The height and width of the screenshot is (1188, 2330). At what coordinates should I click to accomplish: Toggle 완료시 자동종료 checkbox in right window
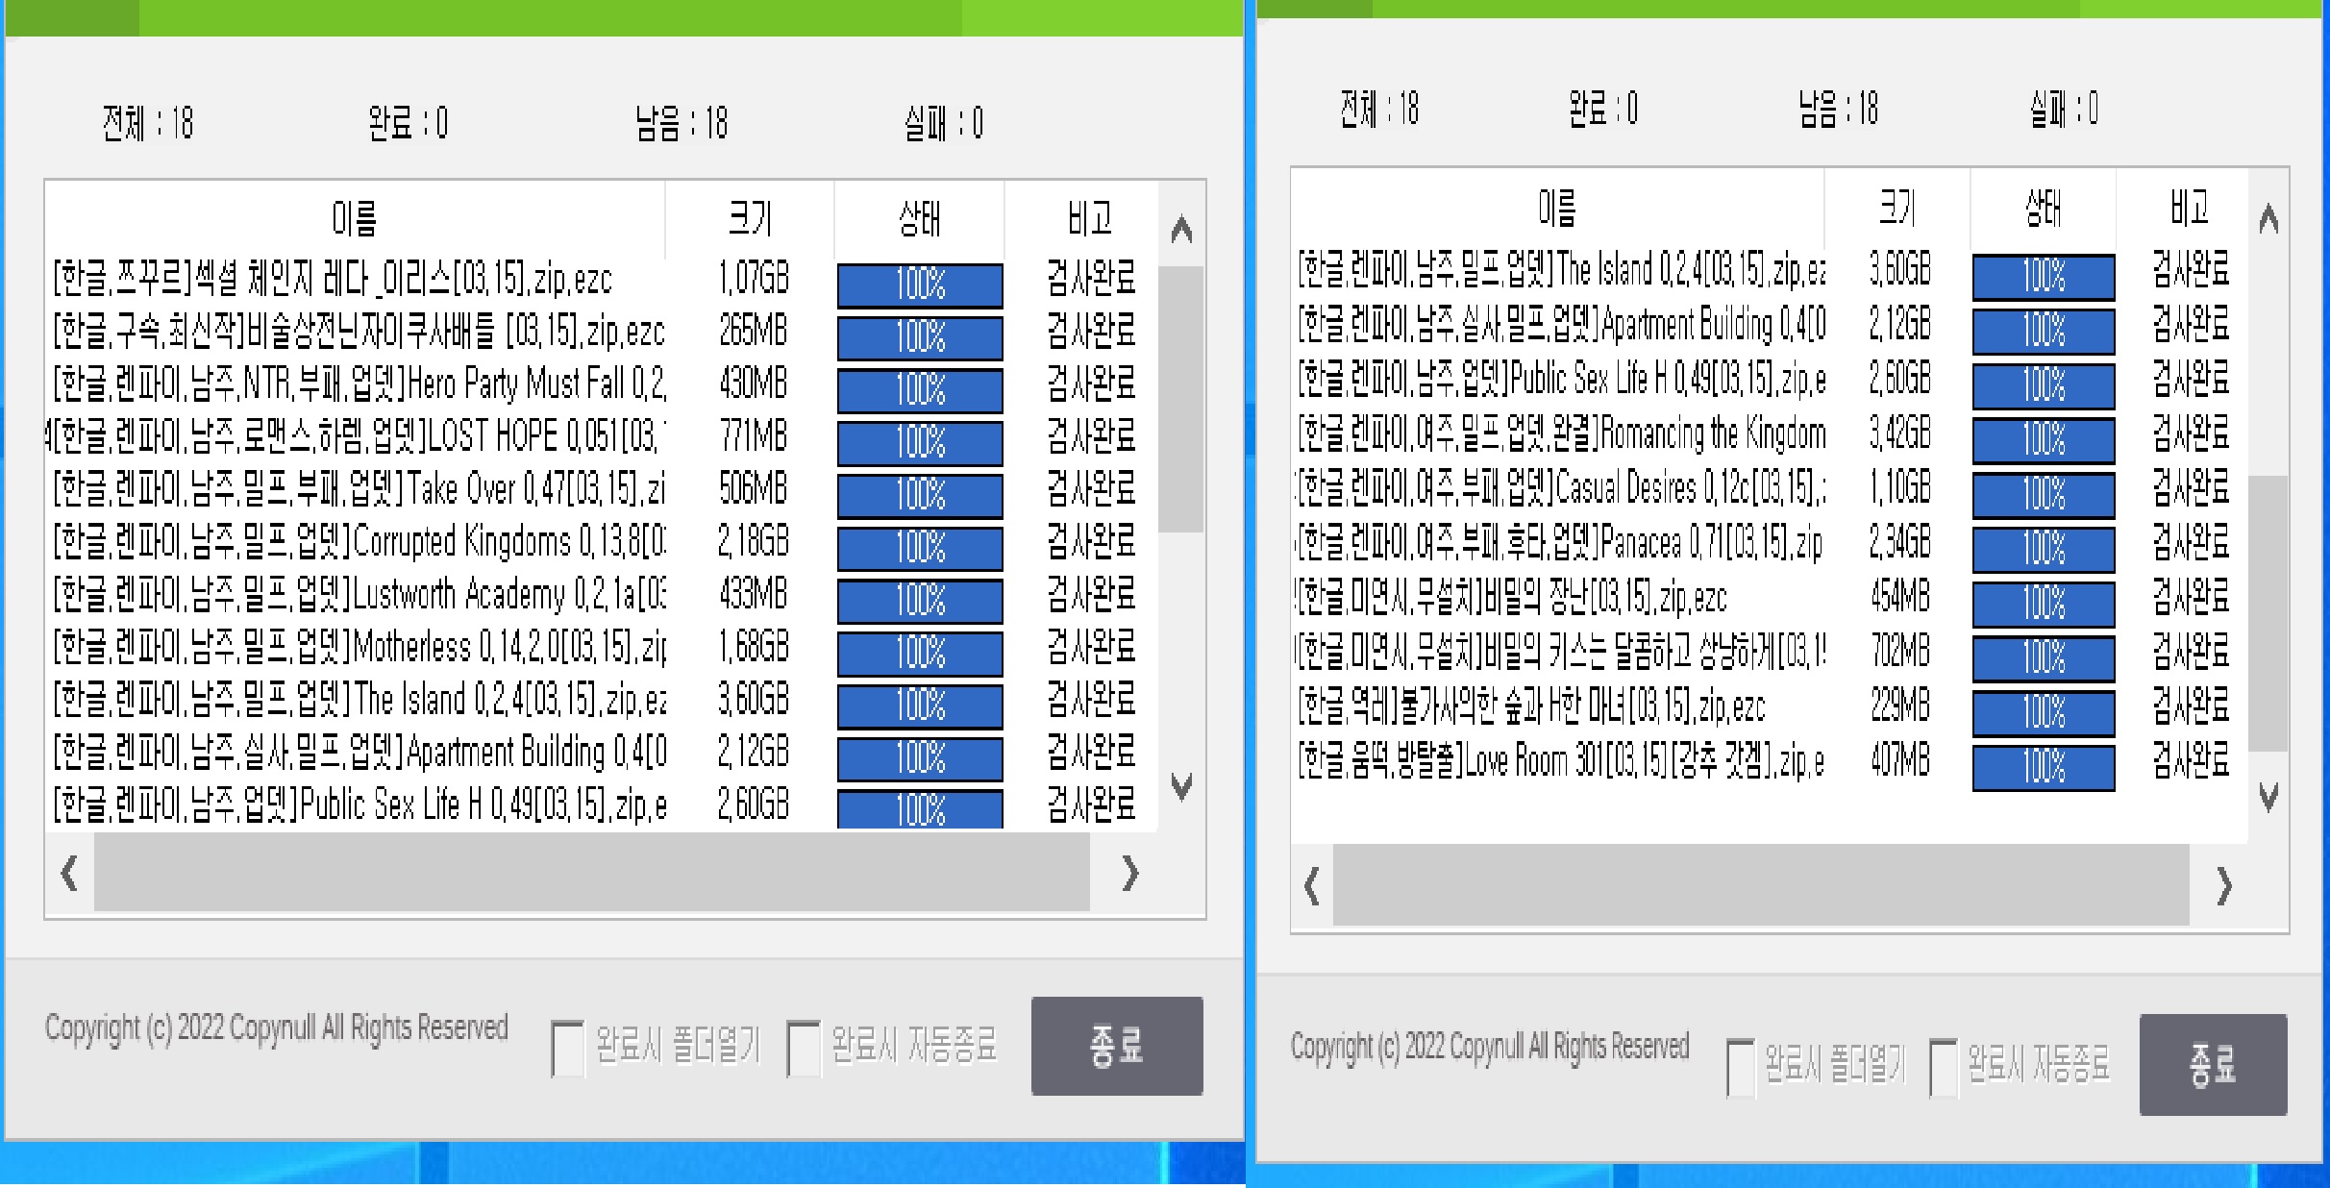1944,1067
